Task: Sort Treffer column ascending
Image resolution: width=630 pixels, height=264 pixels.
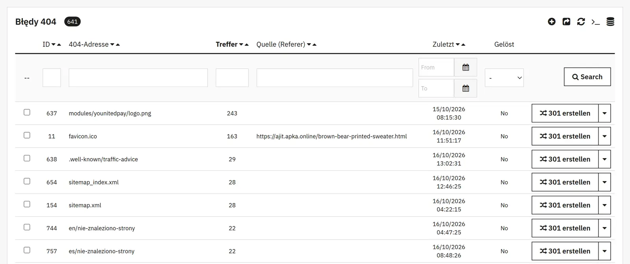Action: pos(247,44)
